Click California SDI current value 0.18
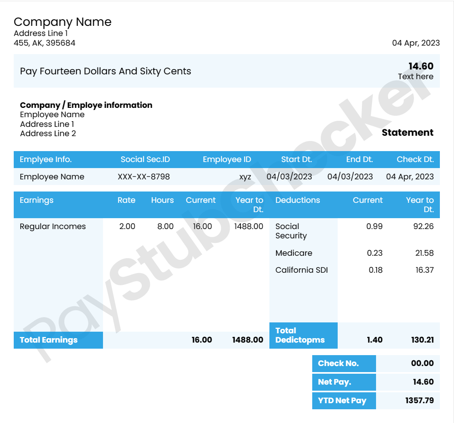454x423 pixels. pyautogui.click(x=376, y=270)
